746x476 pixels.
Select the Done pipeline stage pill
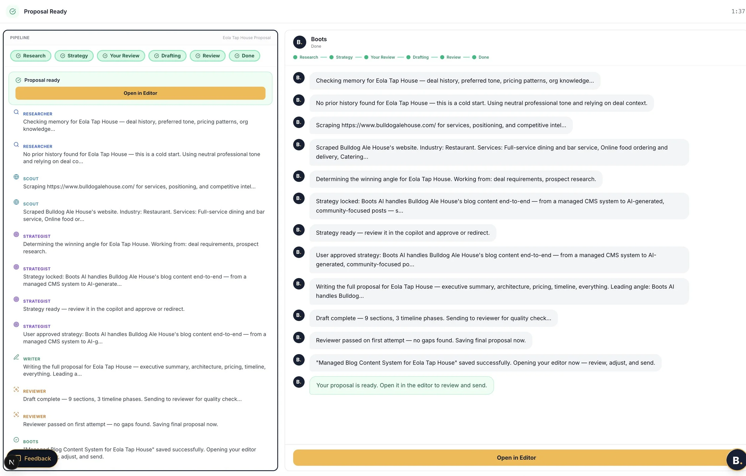pyautogui.click(x=244, y=56)
